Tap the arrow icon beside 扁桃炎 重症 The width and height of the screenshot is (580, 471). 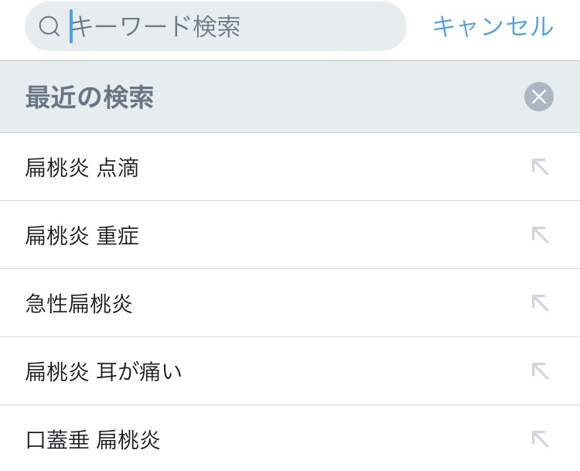(540, 235)
